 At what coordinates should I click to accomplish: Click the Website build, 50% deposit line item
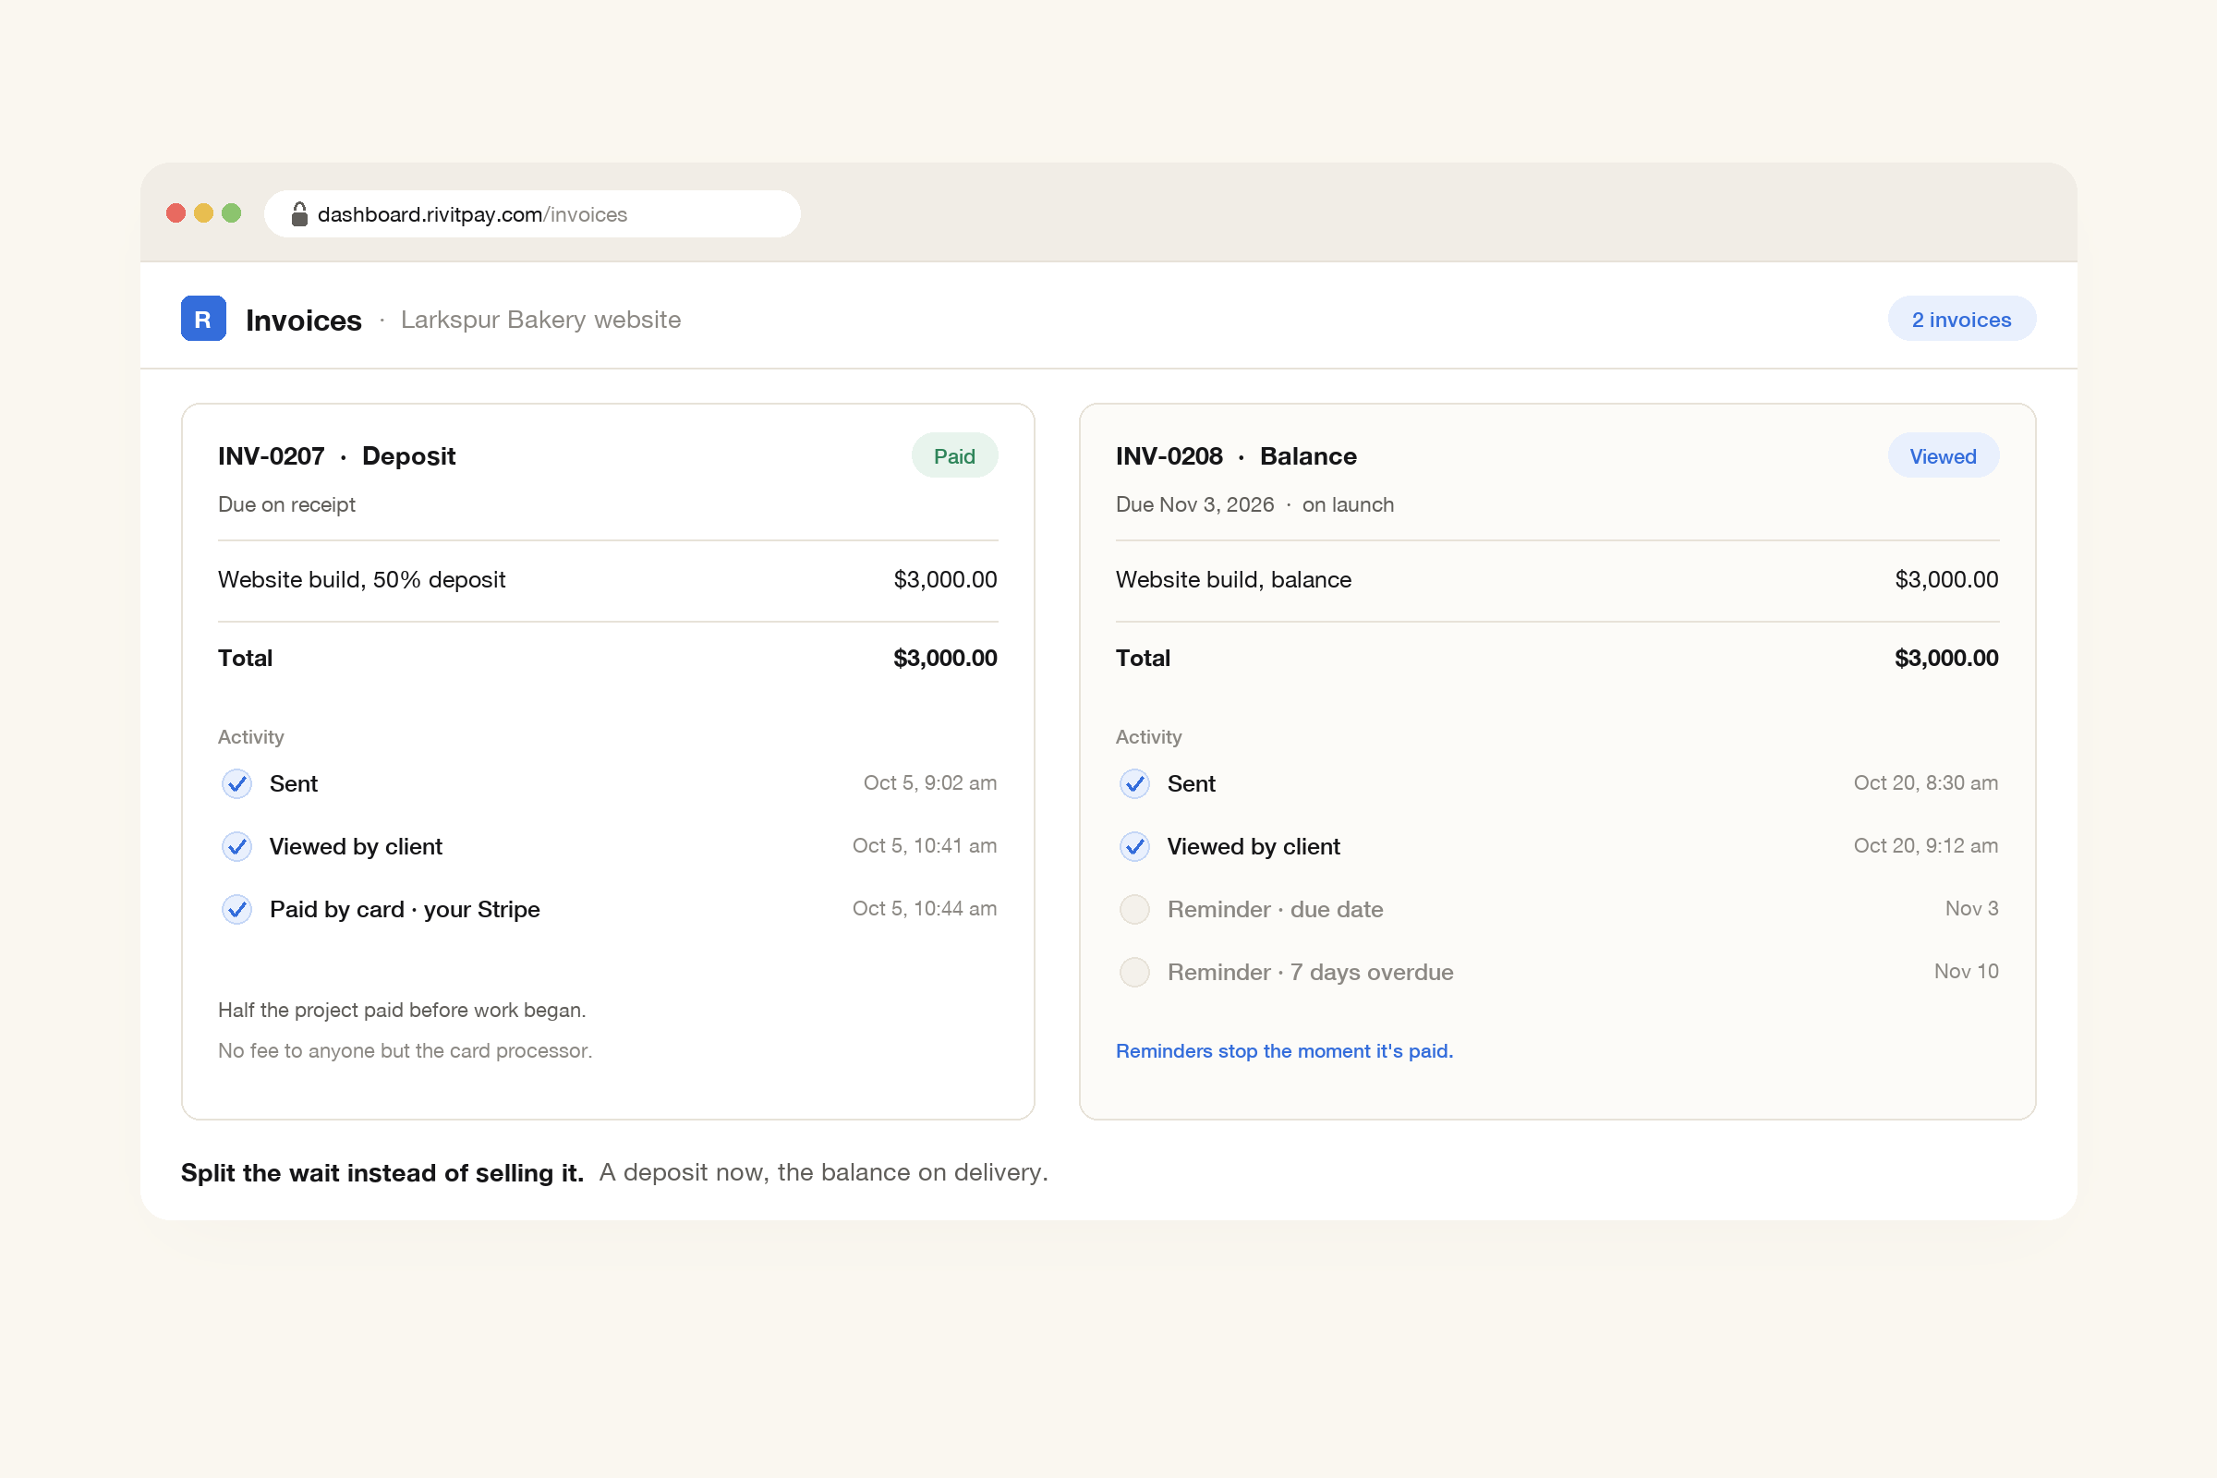pyautogui.click(x=362, y=580)
